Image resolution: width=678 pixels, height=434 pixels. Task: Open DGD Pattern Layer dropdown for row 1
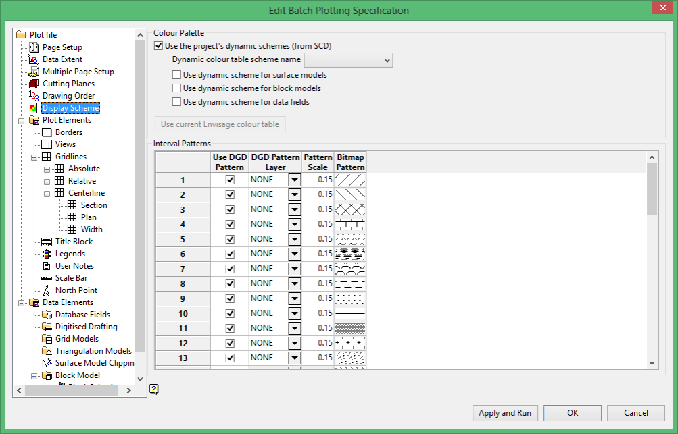click(295, 180)
